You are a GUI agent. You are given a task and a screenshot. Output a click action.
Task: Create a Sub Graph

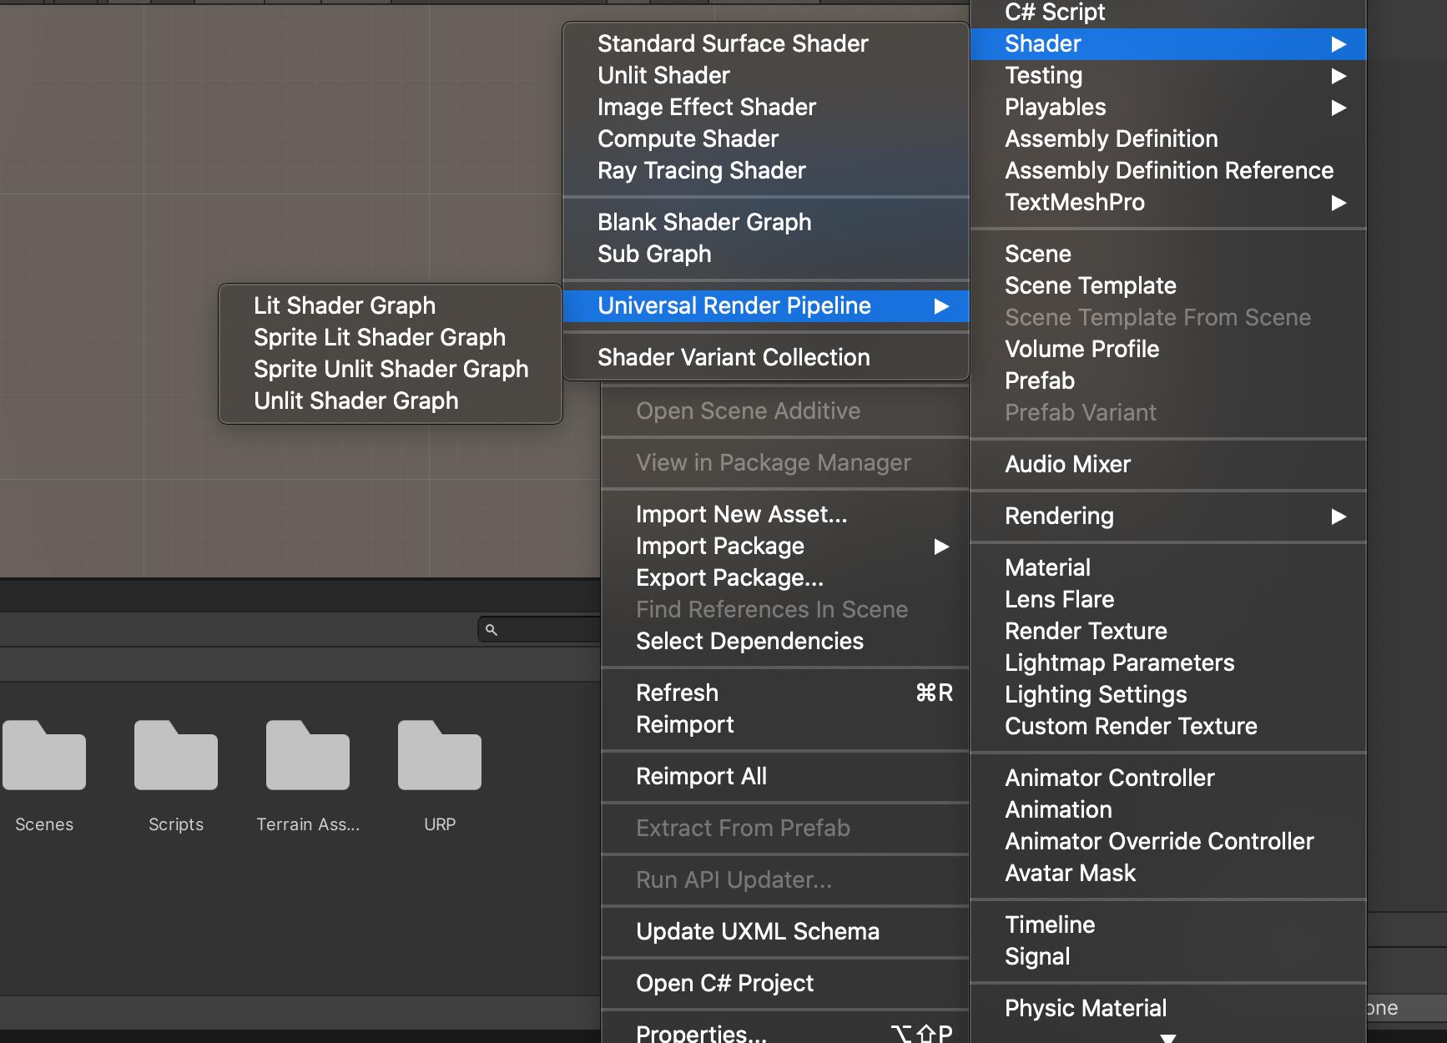(x=766, y=254)
